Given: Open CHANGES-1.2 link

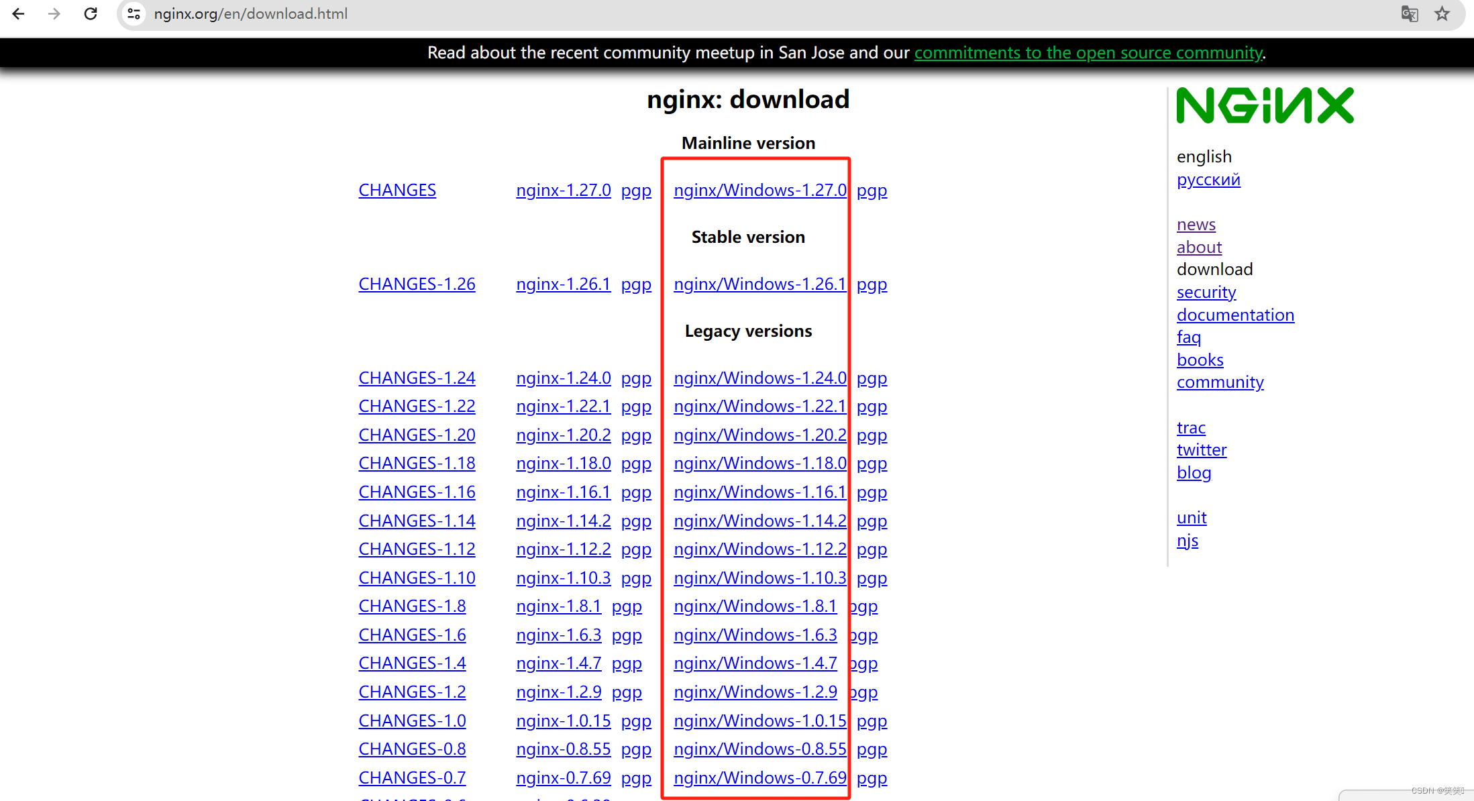Looking at the screenshot, I should (x=412, y=692).
